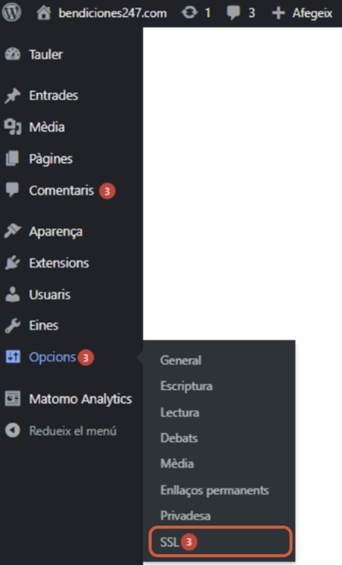Click the bendiciones247.com site link
The image size is (342, 565).
[x=113, y=13]
